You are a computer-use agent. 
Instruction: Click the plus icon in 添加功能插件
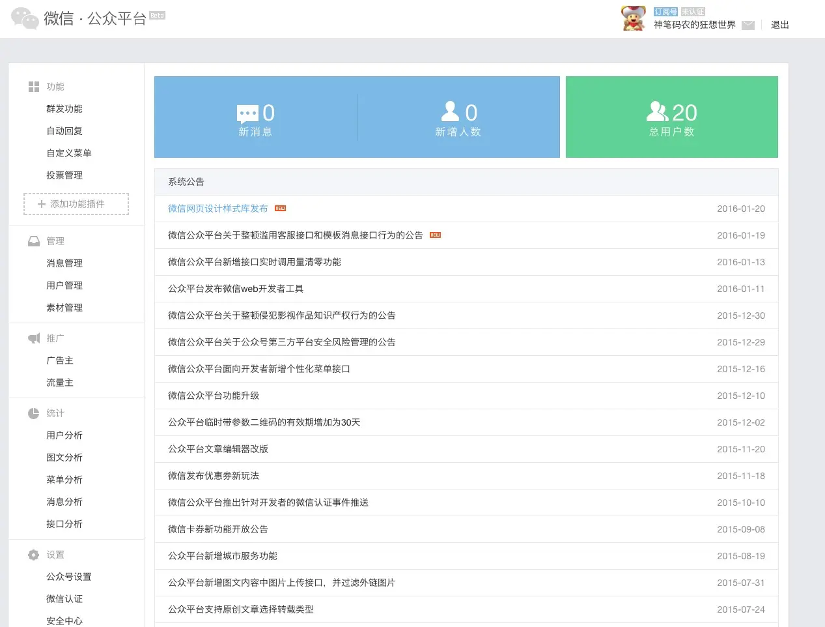(42, 204)
